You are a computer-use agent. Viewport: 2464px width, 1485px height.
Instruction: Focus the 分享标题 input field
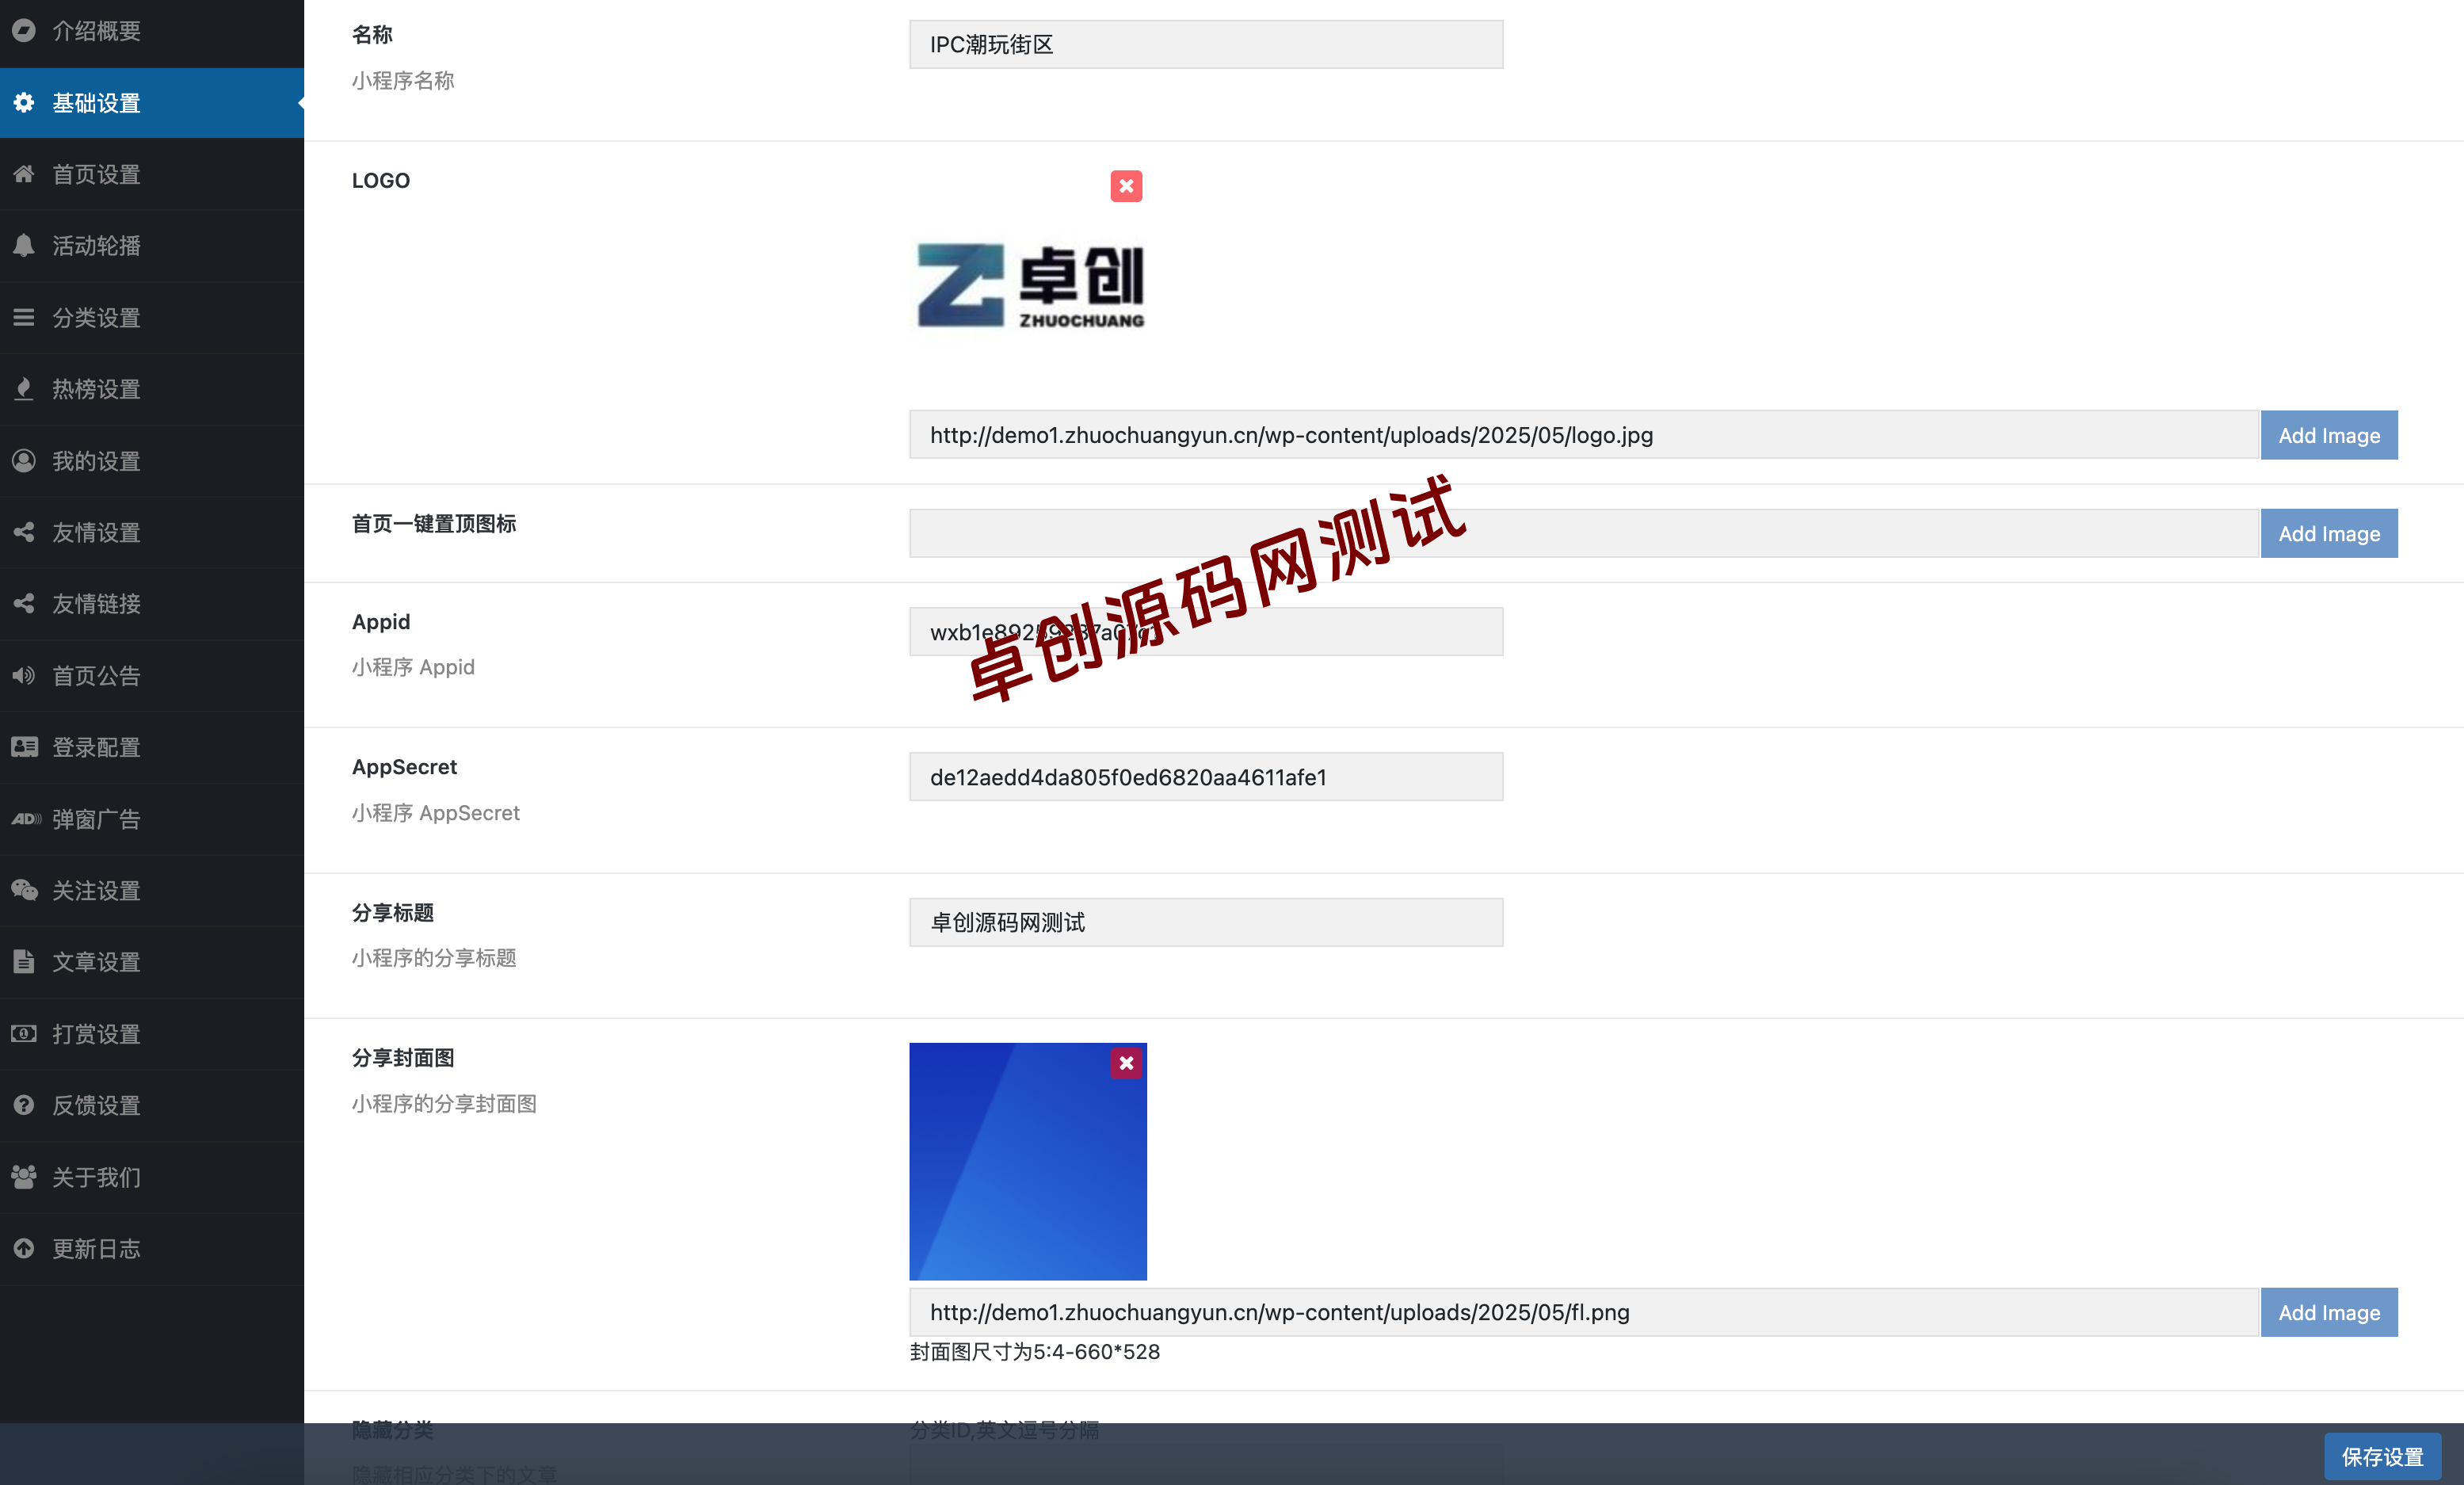[x=1205, y=922]
